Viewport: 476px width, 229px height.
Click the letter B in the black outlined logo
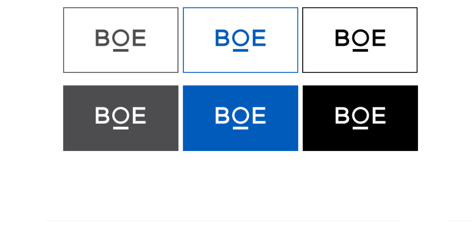tap(341, 38)
